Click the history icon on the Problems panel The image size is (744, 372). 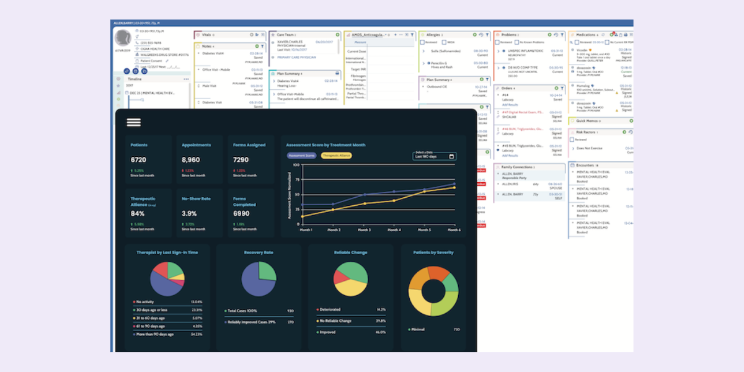coord(556,35)
